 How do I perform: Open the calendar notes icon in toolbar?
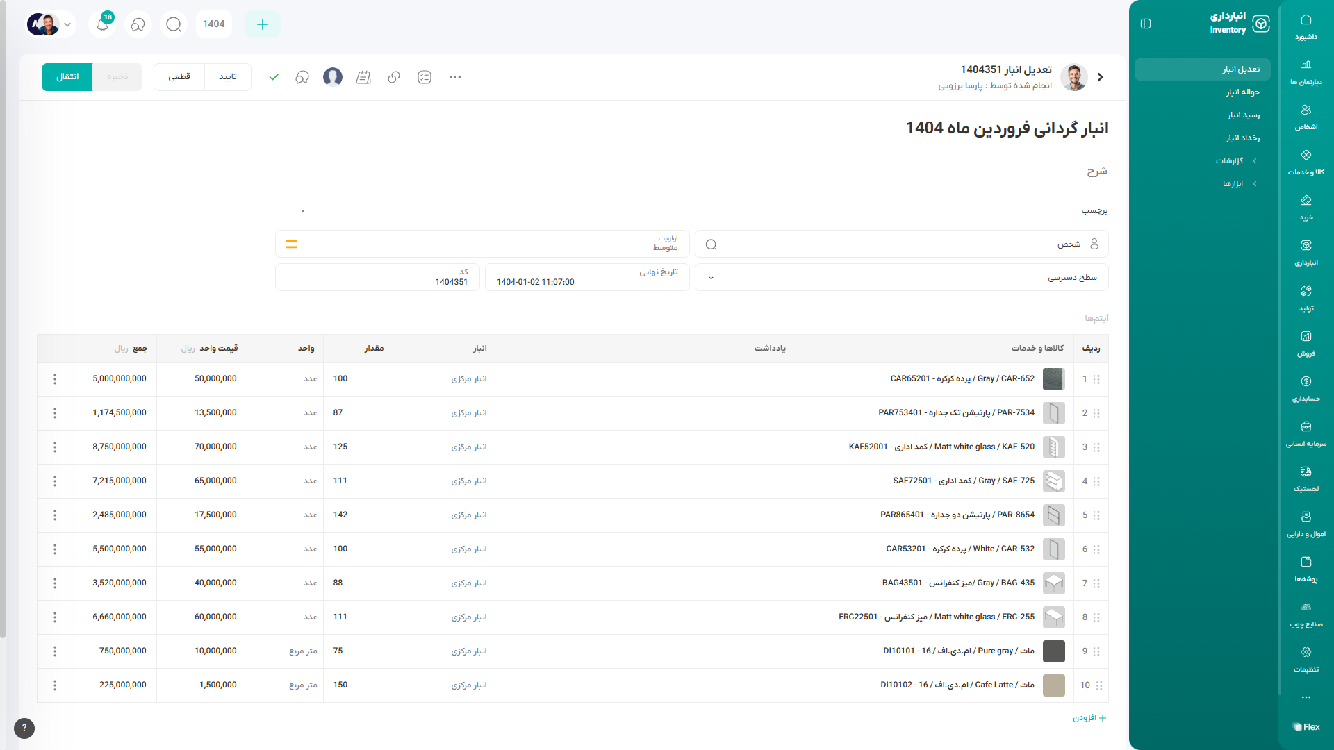pos(363,77)
